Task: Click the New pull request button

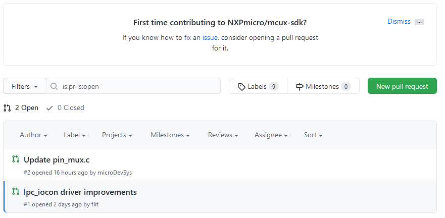Action: click(x=402, y=86)
